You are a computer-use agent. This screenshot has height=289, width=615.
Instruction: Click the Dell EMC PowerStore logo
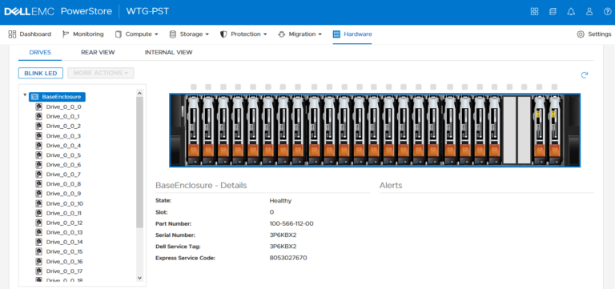coord(58,11)
